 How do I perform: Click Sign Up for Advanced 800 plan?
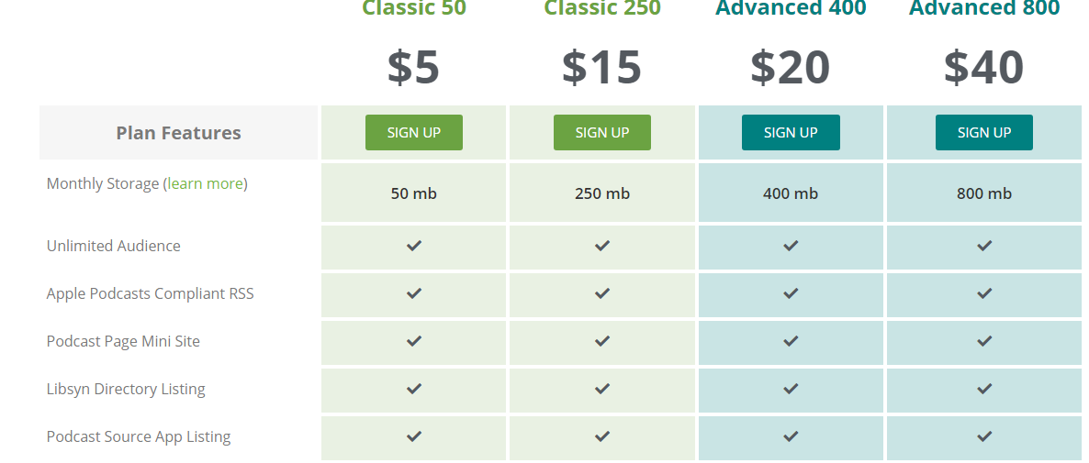(x=984, y=132)
